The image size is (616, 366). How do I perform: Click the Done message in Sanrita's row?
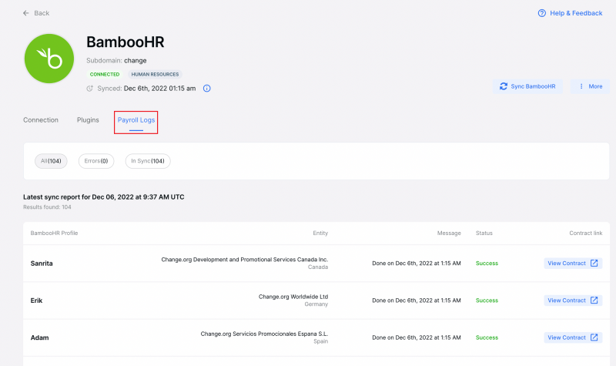(x=417, y=263)
